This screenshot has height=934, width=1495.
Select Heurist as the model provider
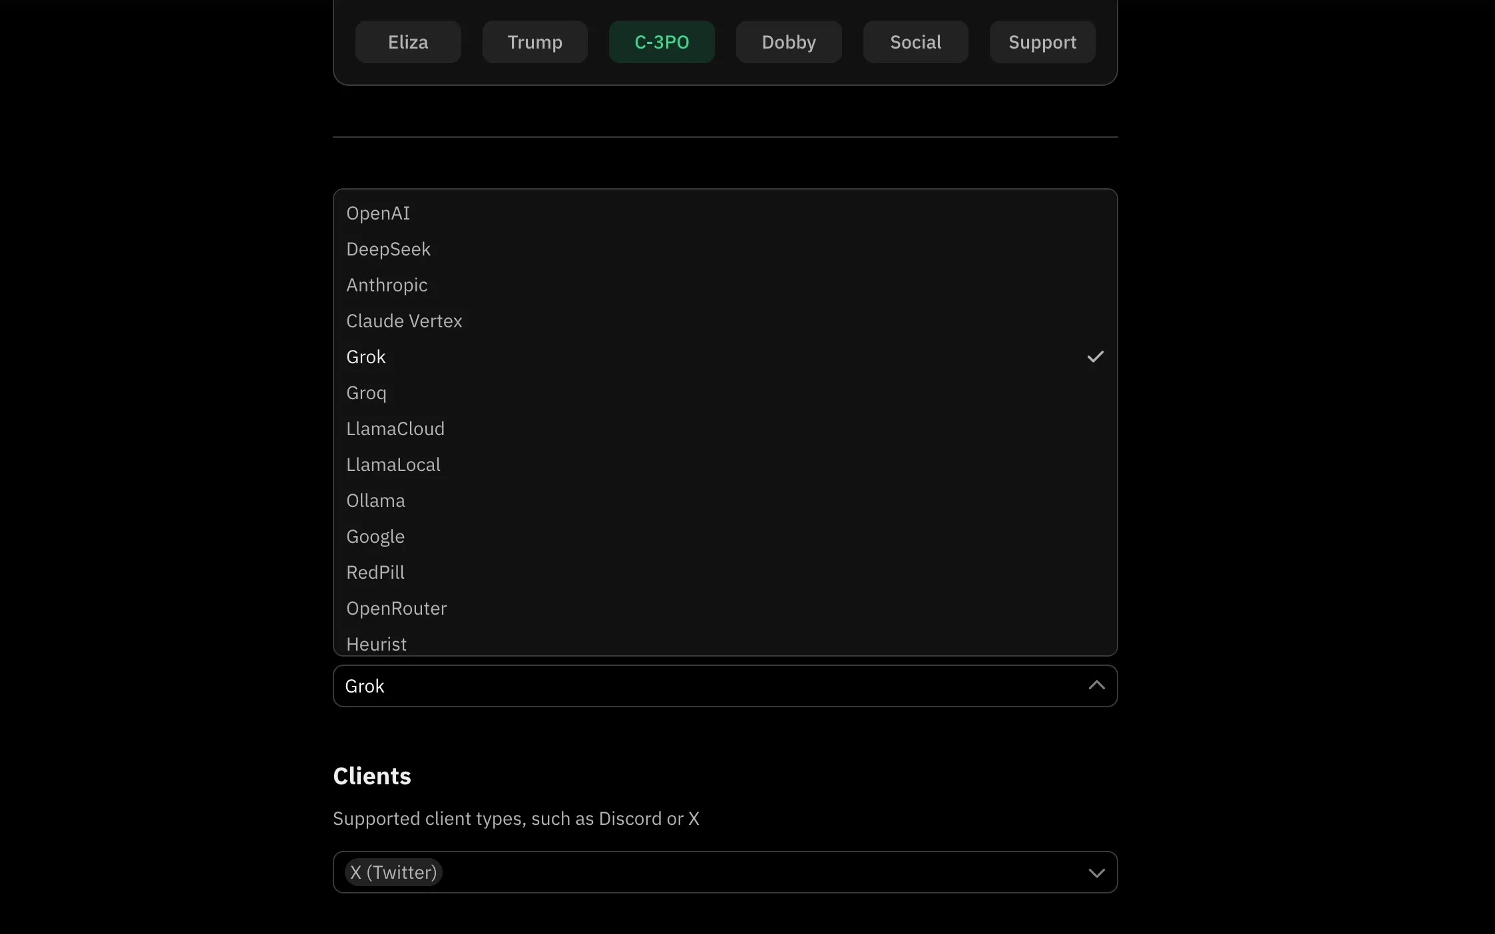pos(375,643)
